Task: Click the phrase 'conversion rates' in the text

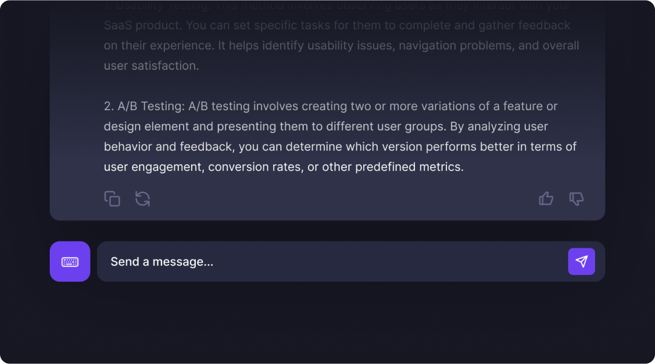Action: coord(254,167)
